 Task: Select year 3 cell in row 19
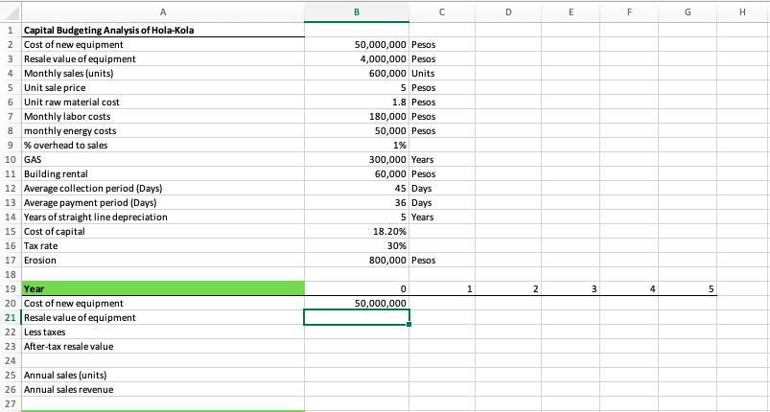[571, 289]
